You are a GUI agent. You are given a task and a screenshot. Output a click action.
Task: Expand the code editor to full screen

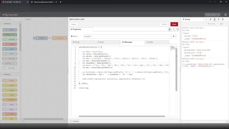(176, 47)
